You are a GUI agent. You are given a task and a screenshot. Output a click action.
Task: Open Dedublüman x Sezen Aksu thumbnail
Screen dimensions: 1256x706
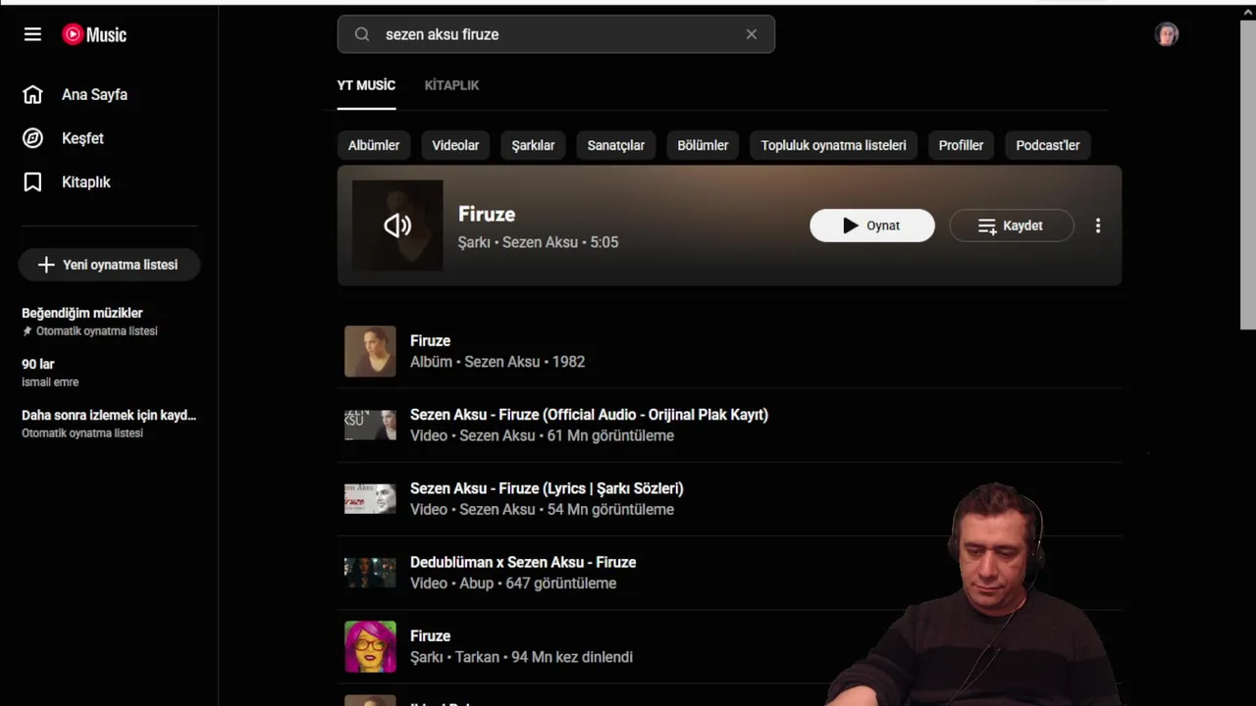click(x=370, y=573)
